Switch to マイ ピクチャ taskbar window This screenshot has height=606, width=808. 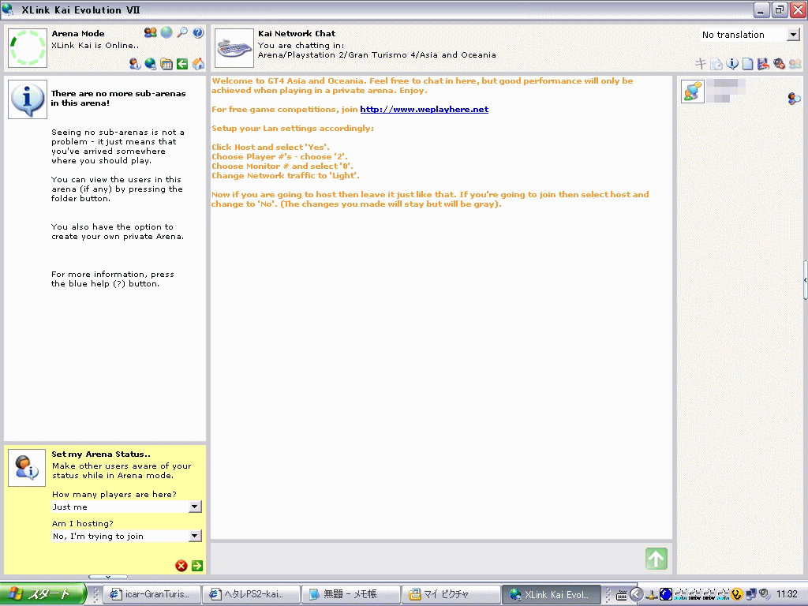pyautogui.click(x=451, y=594)
